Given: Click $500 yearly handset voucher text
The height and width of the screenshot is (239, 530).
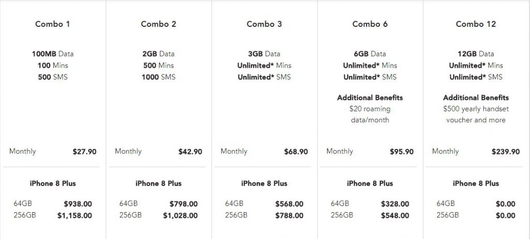Looking at the screenshot, I should click(476, 109).
